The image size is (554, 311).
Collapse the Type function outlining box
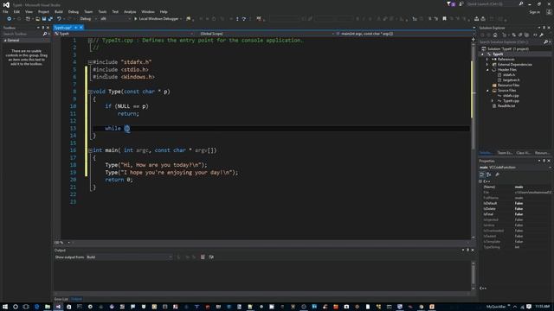point(90,92)
